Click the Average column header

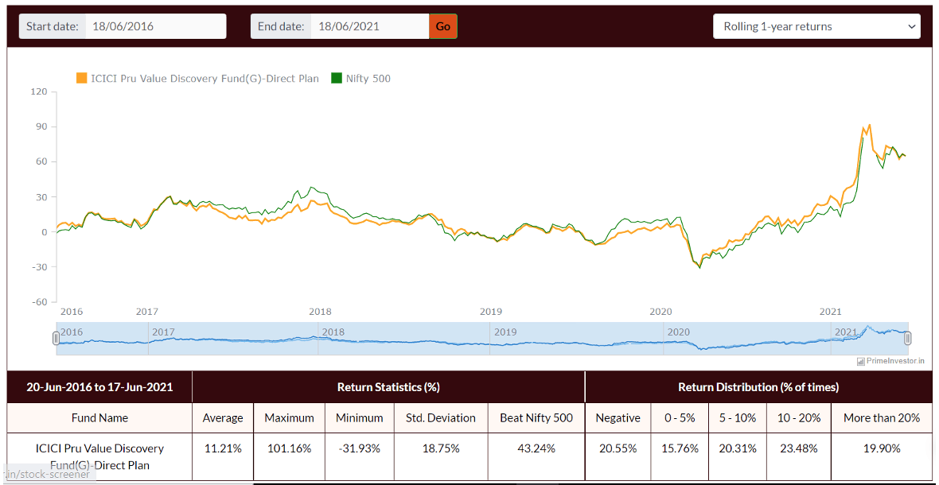coord(223,418)
